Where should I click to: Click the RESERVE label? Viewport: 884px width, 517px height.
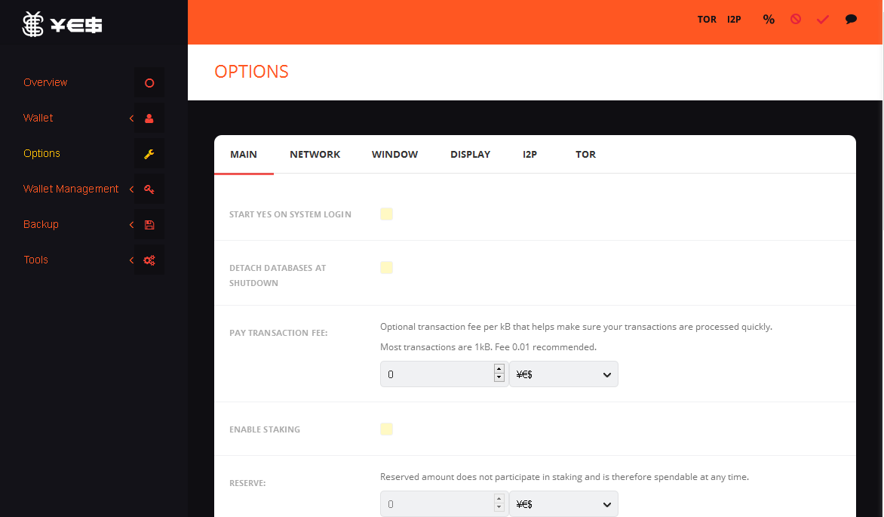pyautogui.click(x=247, y=483)
